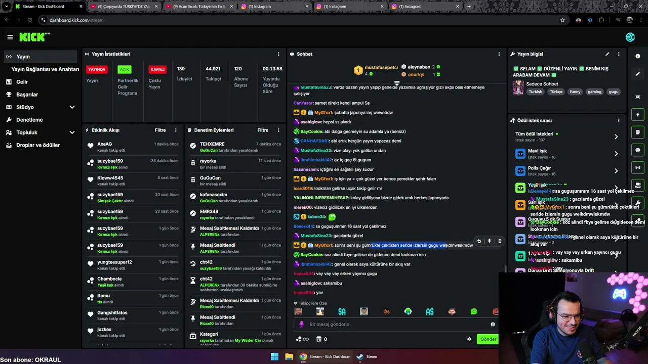Open File Explorer from the taskbar
Image resolution: width=648 pixels, height=364 pixels.
tap(289, 356)
